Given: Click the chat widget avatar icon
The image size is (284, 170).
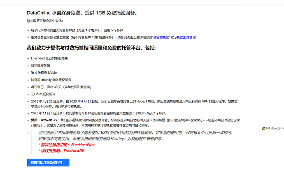Looking at the screenshot, I should pyautogui.click(x=263, y=128).
